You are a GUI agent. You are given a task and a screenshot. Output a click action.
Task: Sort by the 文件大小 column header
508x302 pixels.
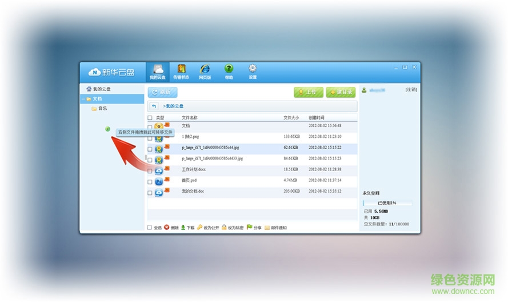tap(291, 118)
